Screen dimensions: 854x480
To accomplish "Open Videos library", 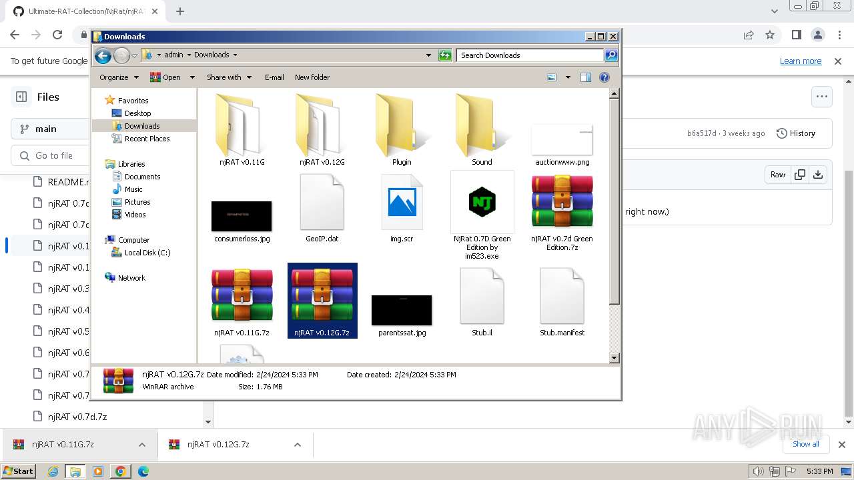I will (x=135, y=215).
